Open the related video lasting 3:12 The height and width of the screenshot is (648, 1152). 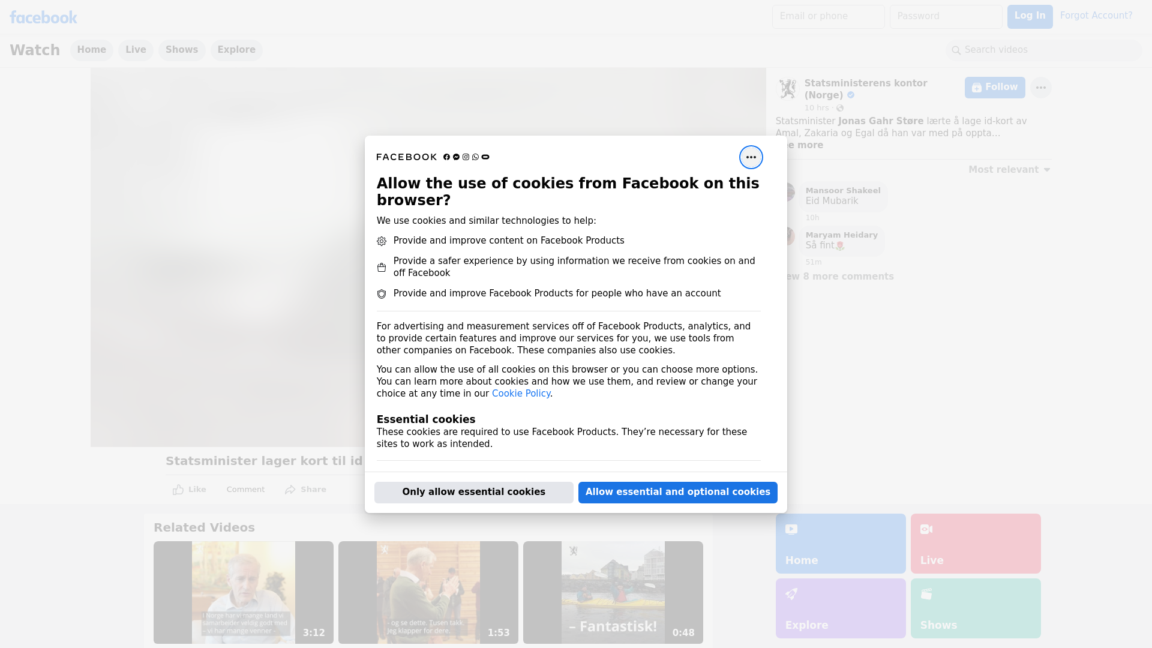[244, 592]
